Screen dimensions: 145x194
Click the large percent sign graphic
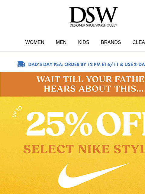point(79,123)
